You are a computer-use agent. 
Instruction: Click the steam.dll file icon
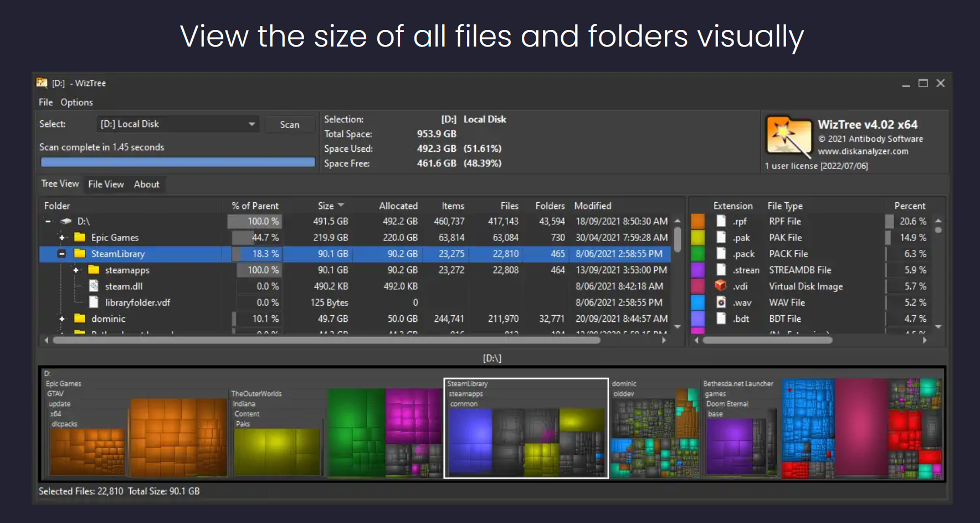[x=94, y=286]
